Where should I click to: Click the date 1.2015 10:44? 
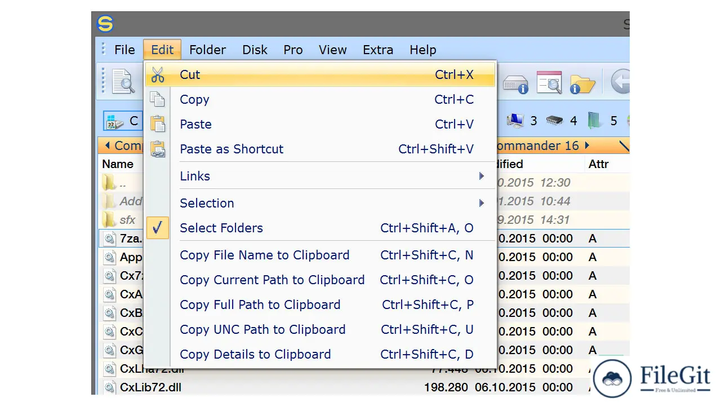[534, 201]
